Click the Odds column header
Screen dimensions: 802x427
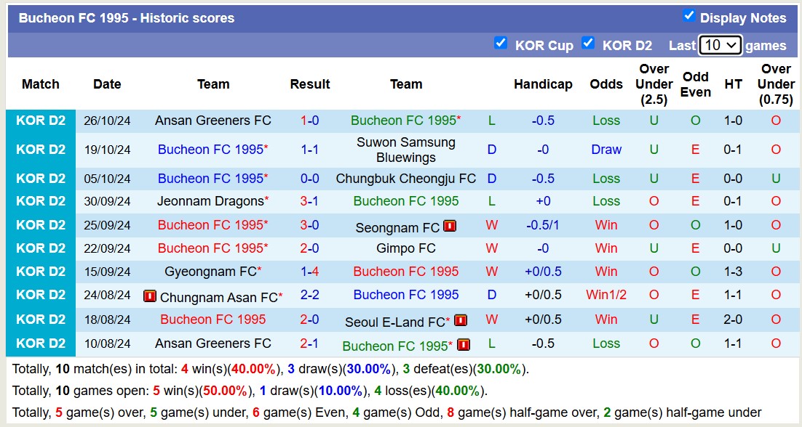pyautogui.click(x=606, y=84)
